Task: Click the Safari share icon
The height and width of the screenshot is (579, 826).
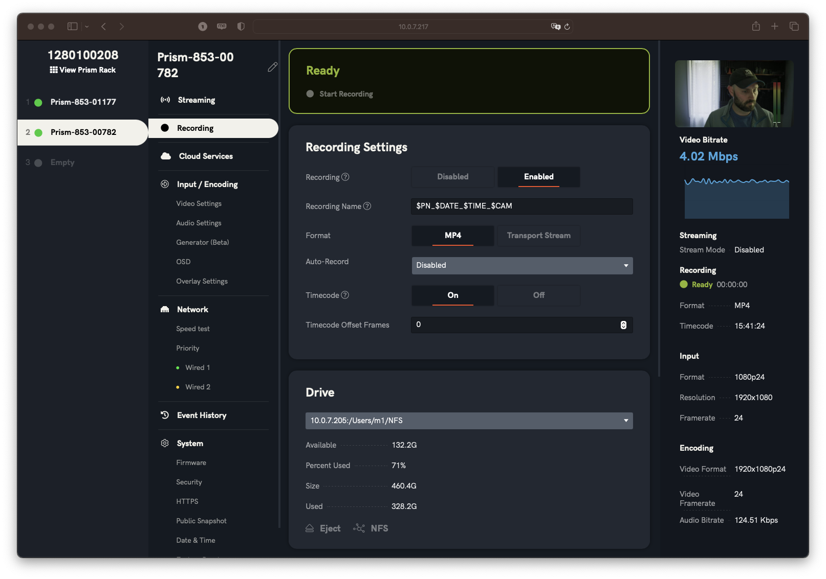Action: [756, 26]
